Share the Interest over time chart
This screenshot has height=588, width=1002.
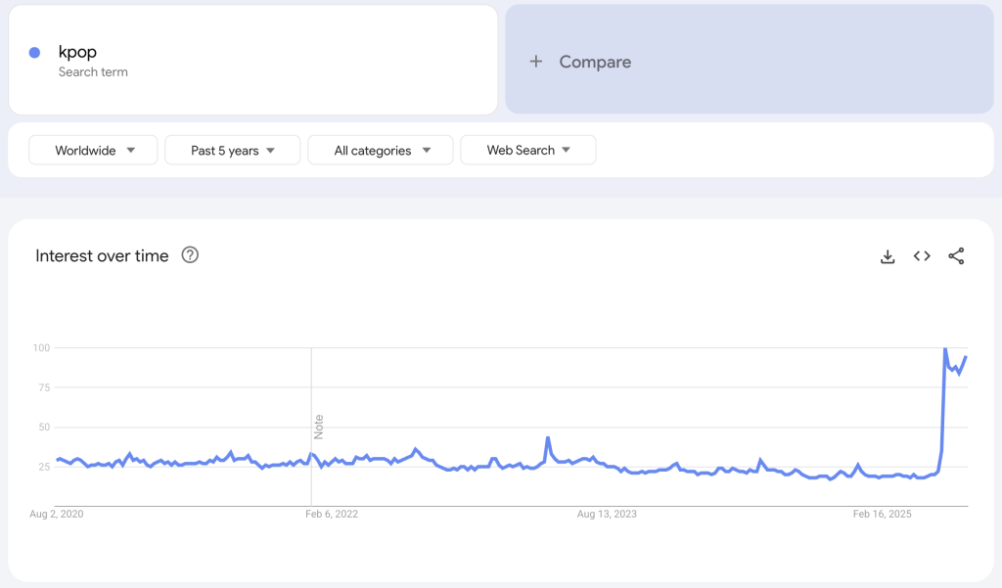(956, 255)
